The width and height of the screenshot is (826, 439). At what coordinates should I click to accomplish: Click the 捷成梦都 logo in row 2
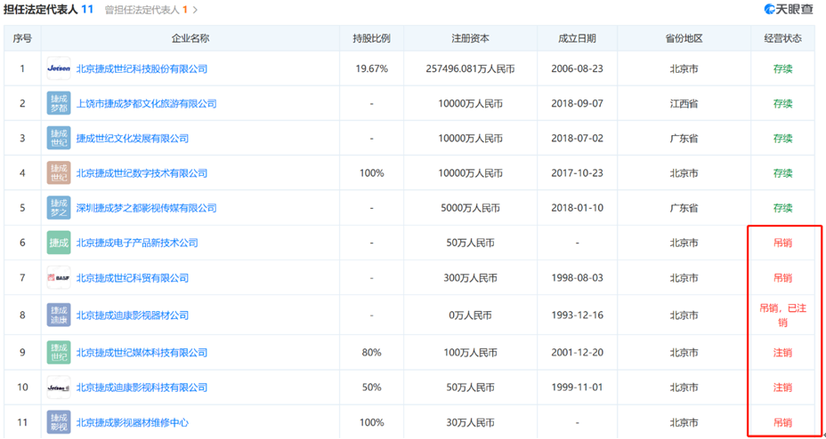click(x=59, y=104)
